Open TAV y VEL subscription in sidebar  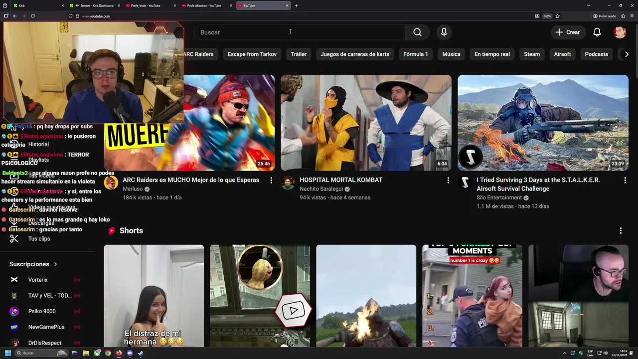(47, 296)
